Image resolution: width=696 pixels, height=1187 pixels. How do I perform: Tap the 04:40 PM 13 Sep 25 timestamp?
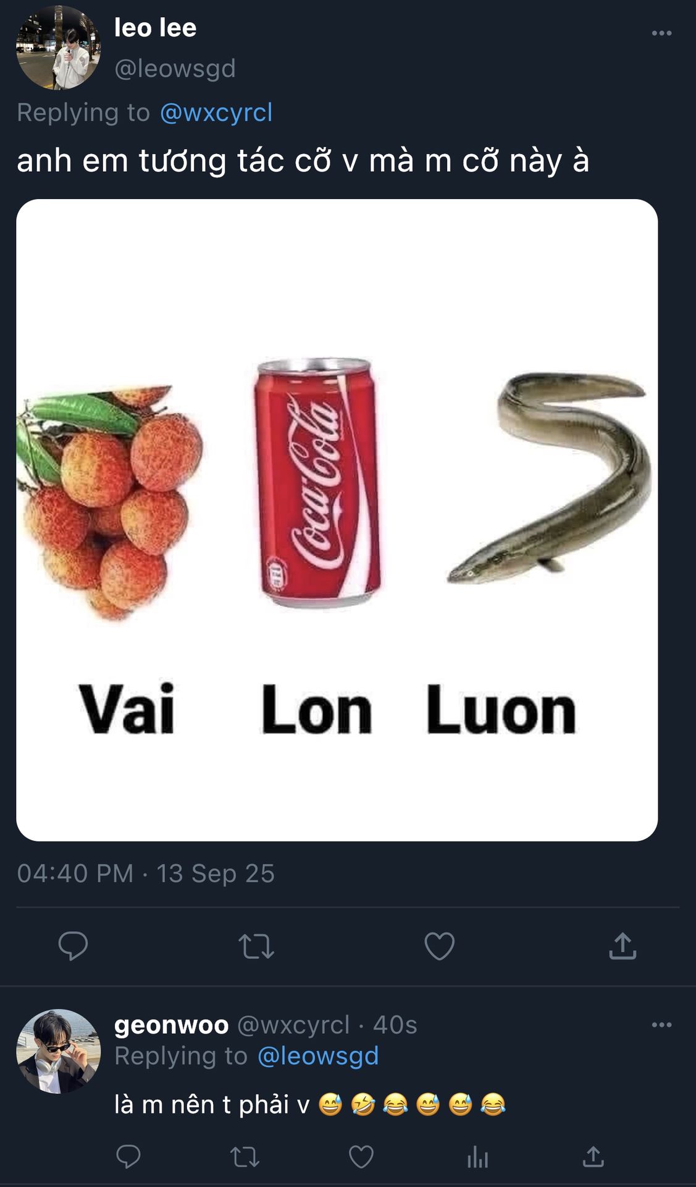click(x=146, y=874)
